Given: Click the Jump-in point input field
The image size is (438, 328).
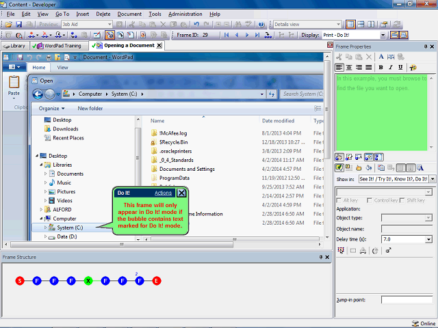Looking at the screenshot, I should (x=407, y=300).
